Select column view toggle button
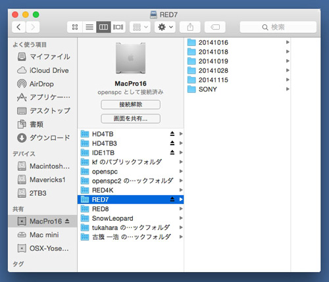 point(103,27)
